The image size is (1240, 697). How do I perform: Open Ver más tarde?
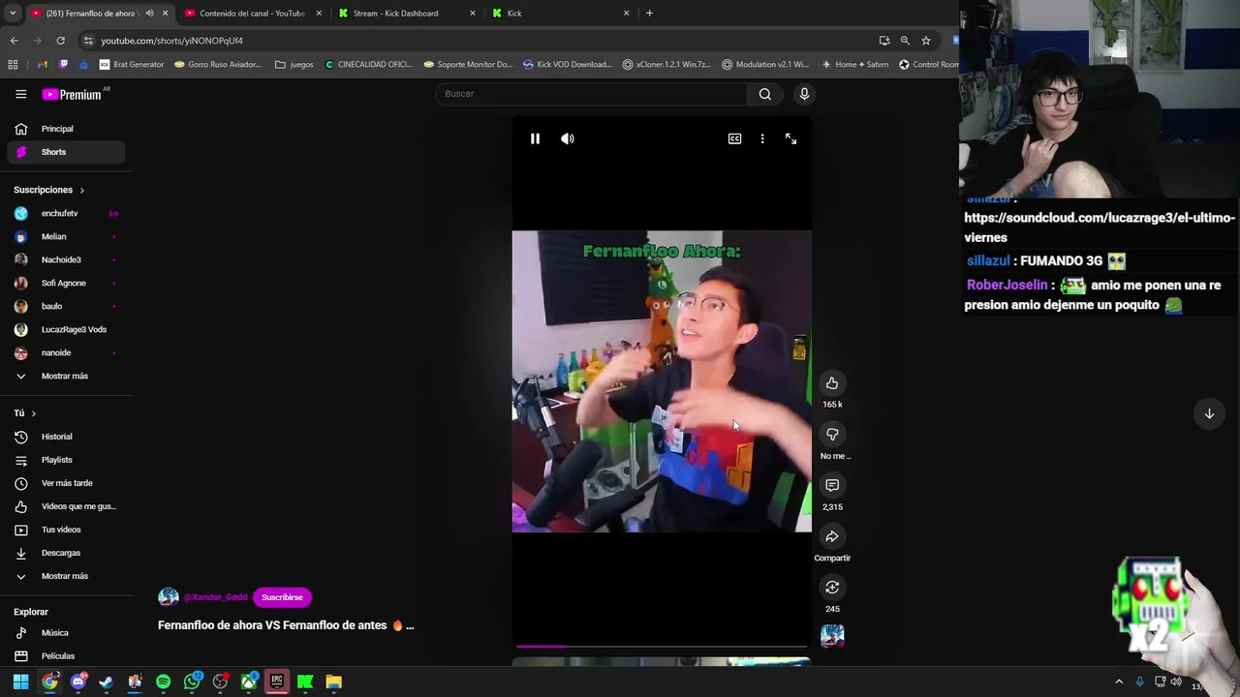click(x=66, y=483)
